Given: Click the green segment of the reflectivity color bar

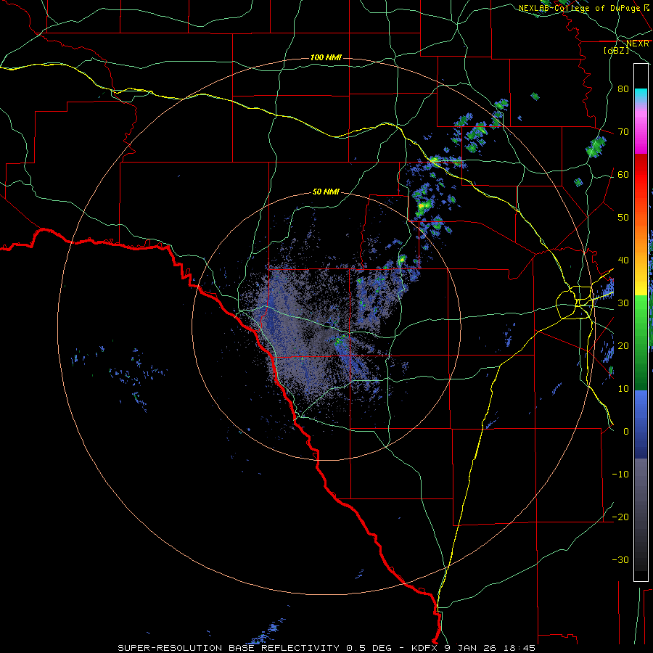Looking at the screenshot, I should point(641,342).
